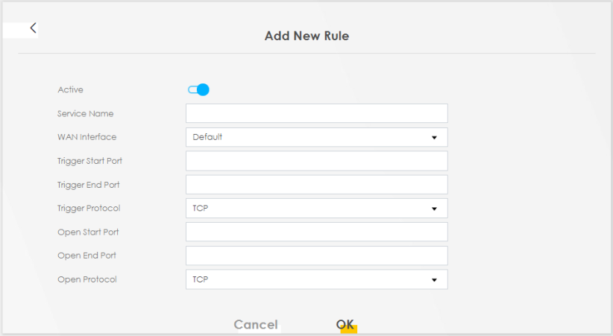Focus the Trigger End Port field
This screenshot has width=613, height=336.
point(316,185)
